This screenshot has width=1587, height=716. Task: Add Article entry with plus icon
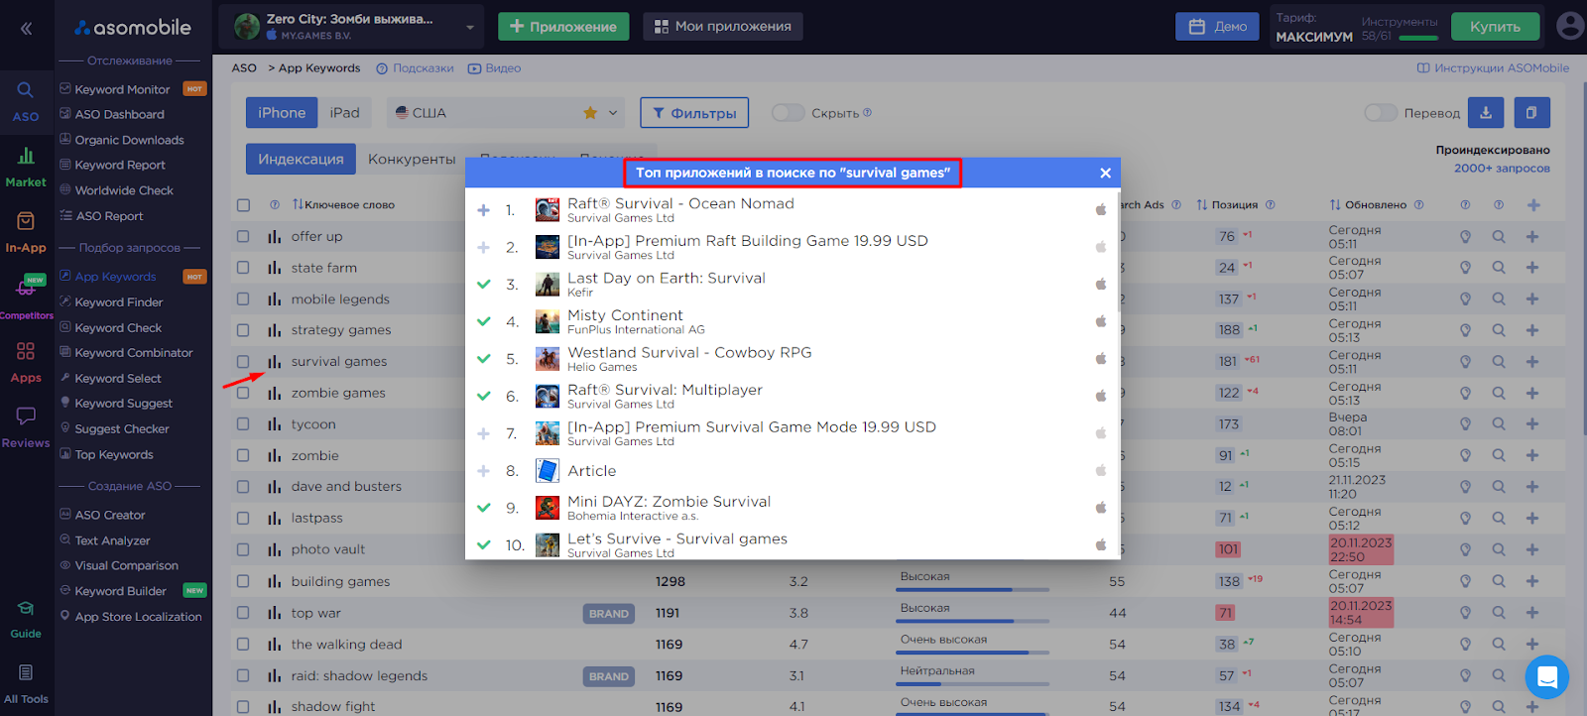click(483, 471)
